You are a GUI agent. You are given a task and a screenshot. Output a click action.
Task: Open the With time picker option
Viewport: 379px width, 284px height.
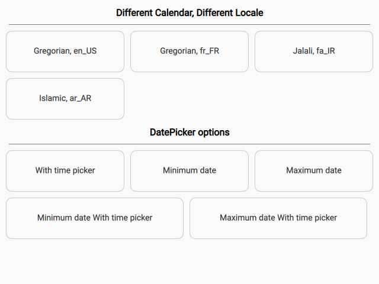coord(65,171)
